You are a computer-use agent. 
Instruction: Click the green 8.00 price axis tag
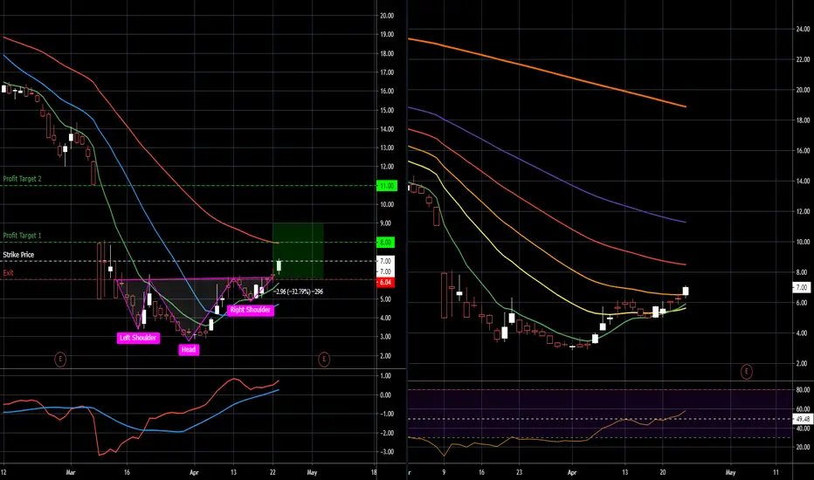point(385,243)
